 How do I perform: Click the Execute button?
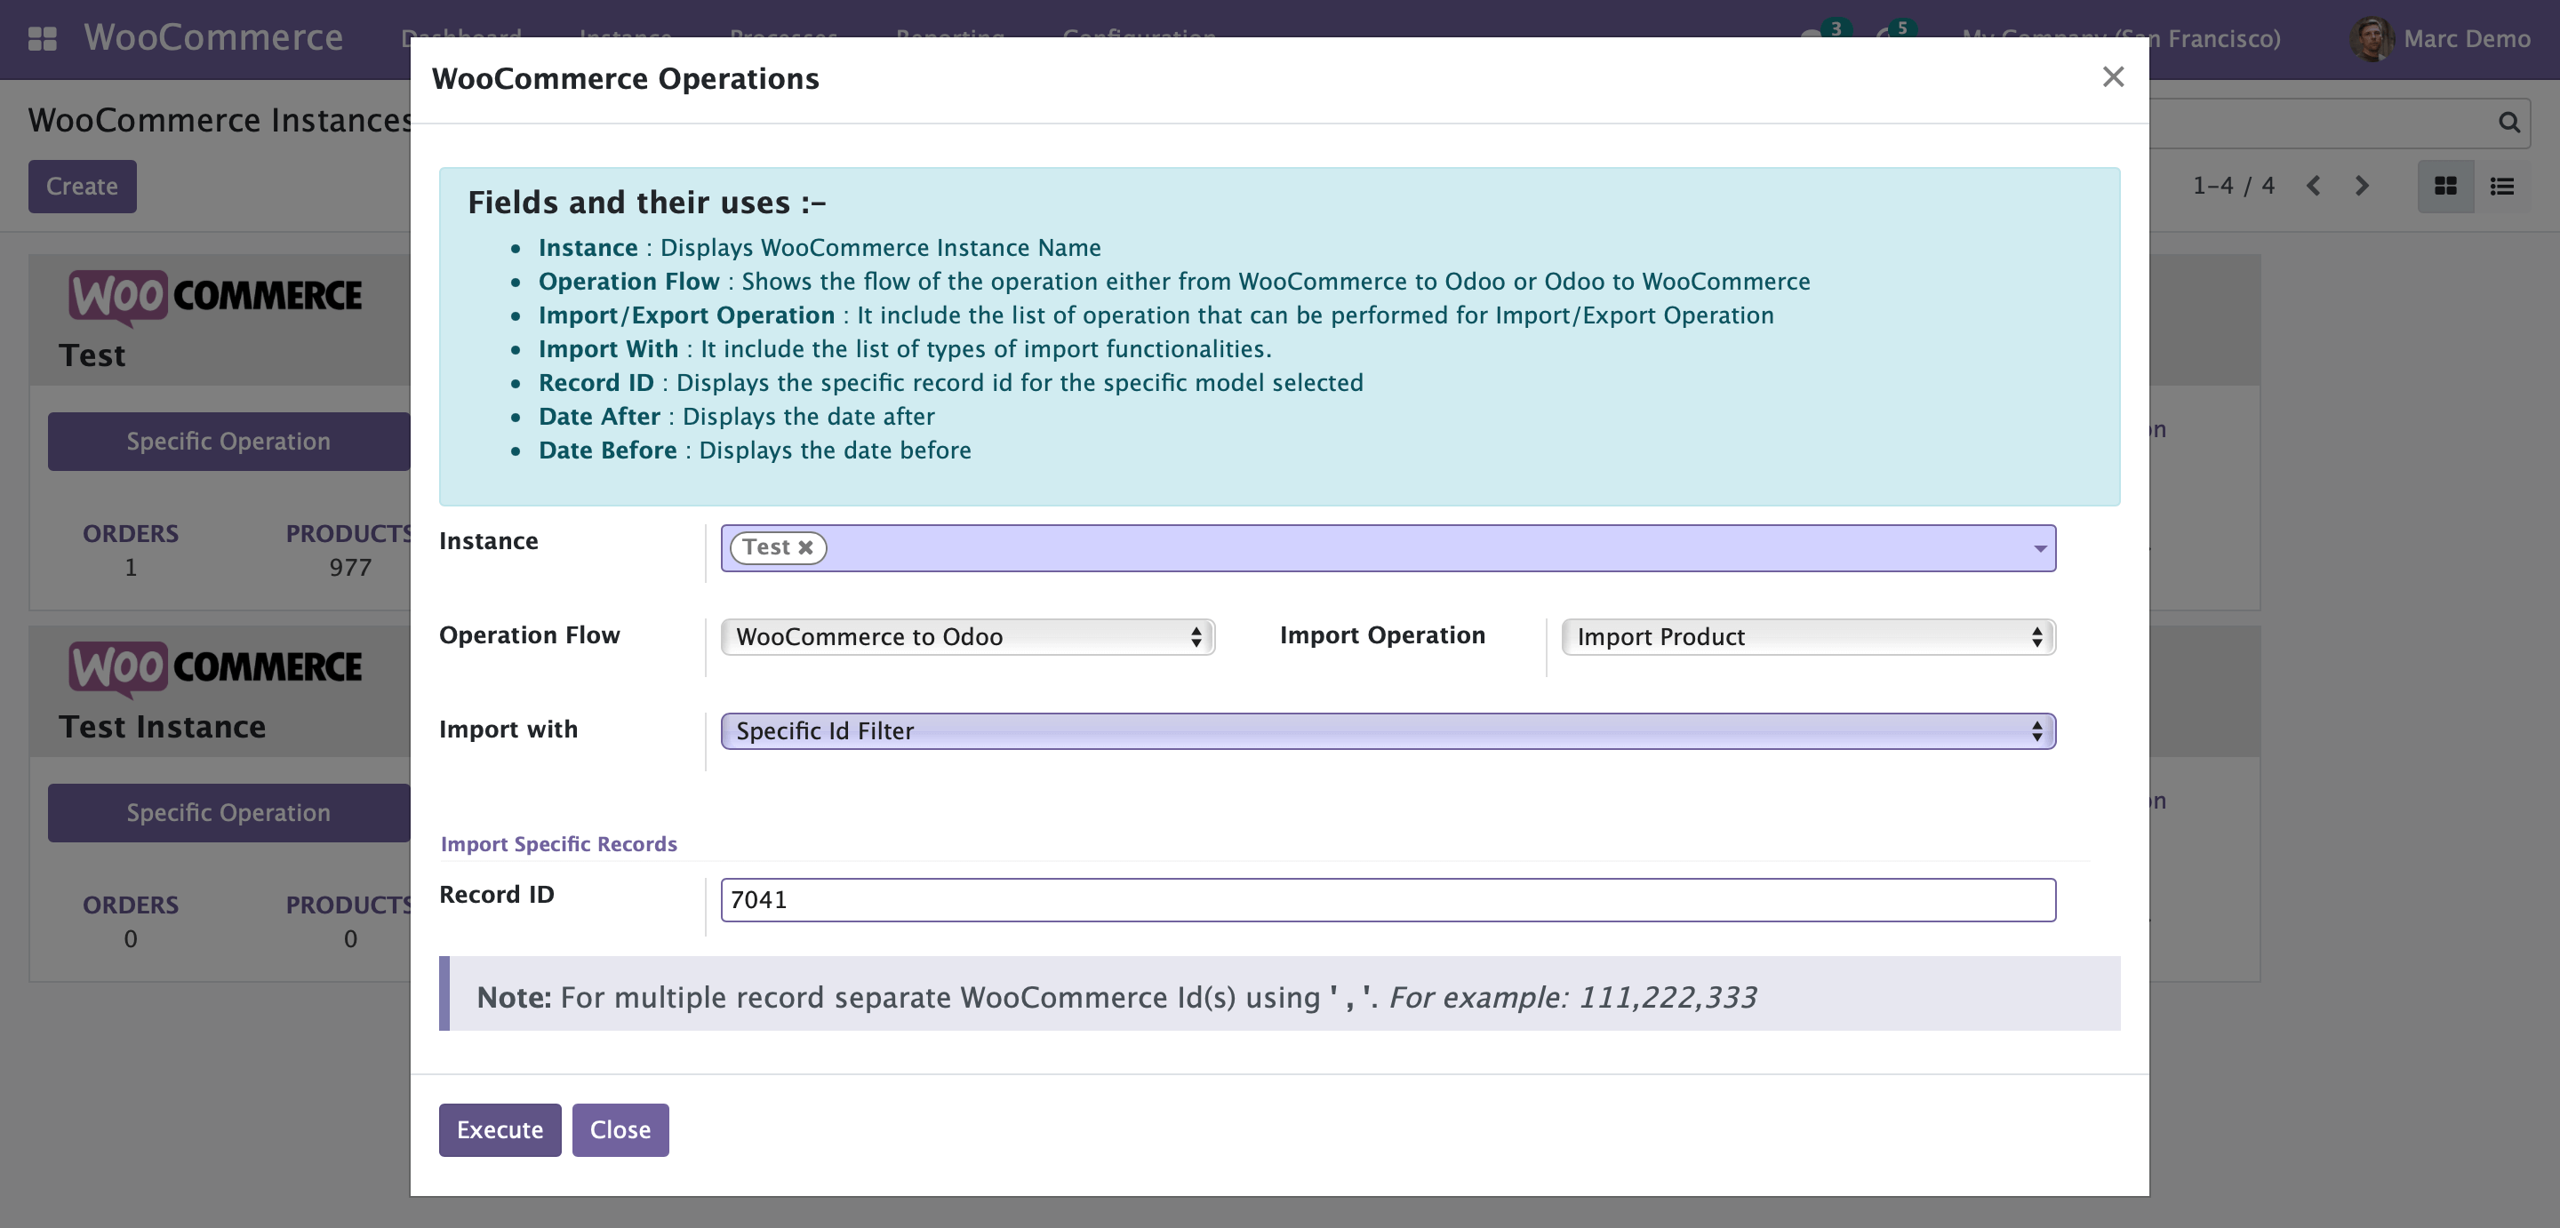(499, 1129)
